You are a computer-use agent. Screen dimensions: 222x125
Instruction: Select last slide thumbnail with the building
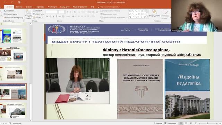pyautogui.click(x=13, y=110)
